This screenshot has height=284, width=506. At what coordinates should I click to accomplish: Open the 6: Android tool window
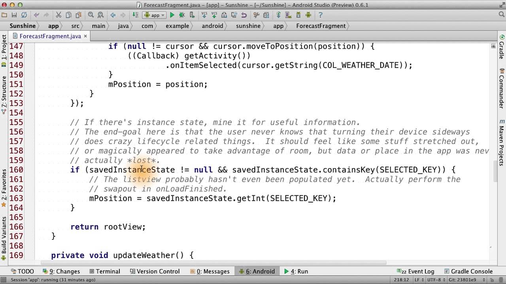click(x=257, y=271)
